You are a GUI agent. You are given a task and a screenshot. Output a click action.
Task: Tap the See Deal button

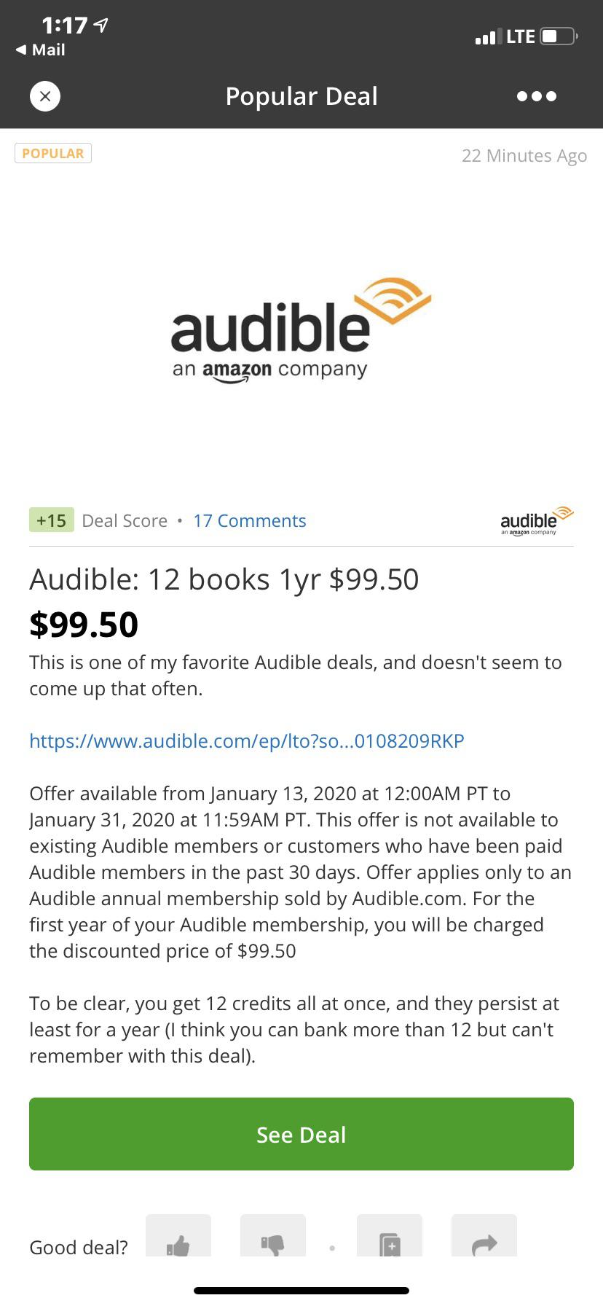(301, 1134)
